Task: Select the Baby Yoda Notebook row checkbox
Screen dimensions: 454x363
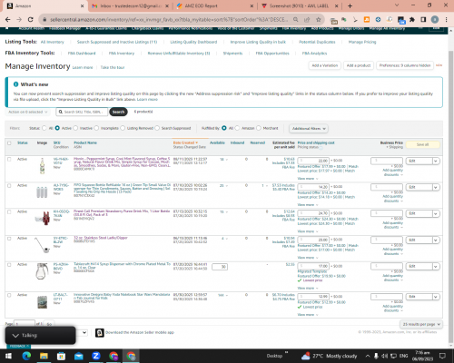Action: [x=9, y=295]
